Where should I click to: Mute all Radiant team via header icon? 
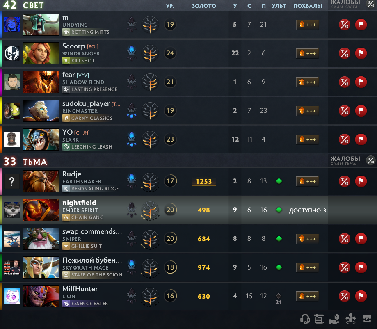click(370, 4)
